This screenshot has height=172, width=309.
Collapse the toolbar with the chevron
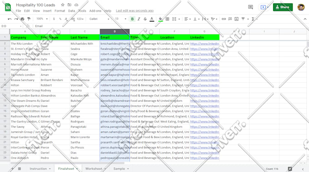tap(305, 19)
